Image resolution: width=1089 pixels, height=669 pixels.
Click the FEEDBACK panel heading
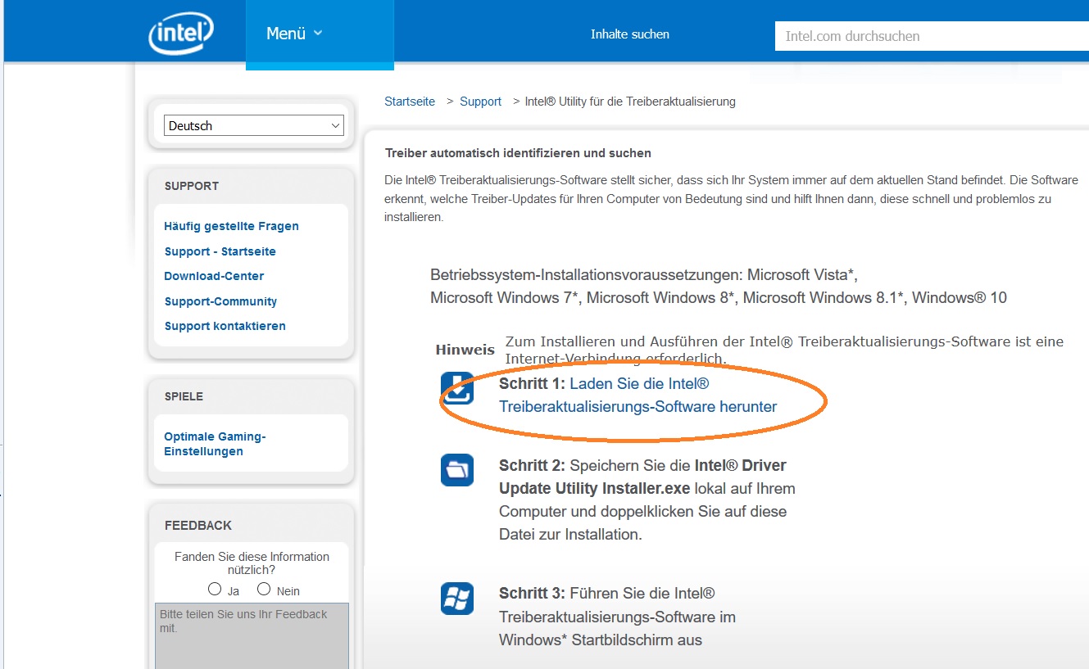click(x=198, y=526)
